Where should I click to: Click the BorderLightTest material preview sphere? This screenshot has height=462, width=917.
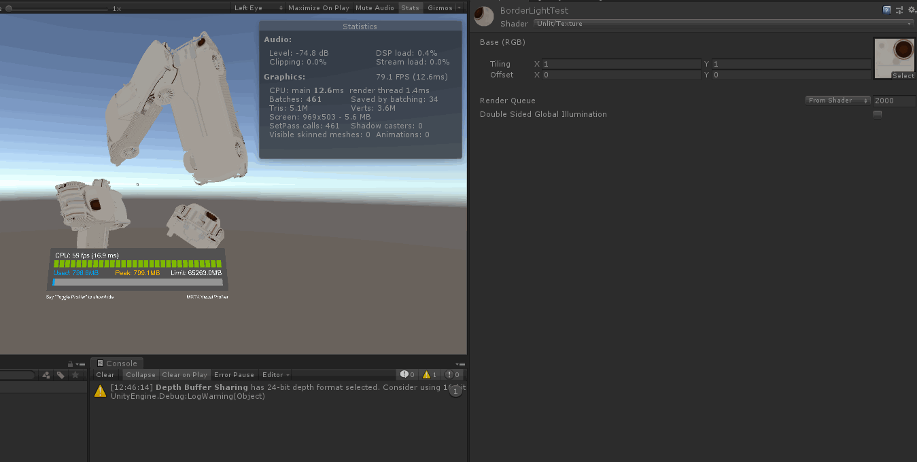click(484, 16)
